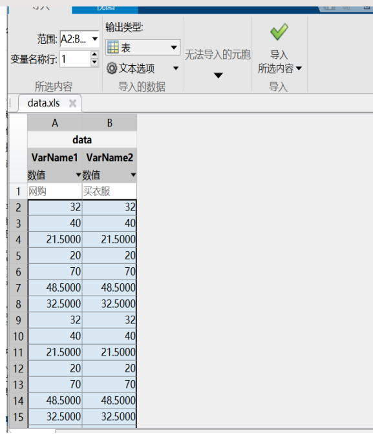Open the range A2:B dropdown
Image resolution: width=373 pixels, height=435 pixels.
click(x=95, y=39)
